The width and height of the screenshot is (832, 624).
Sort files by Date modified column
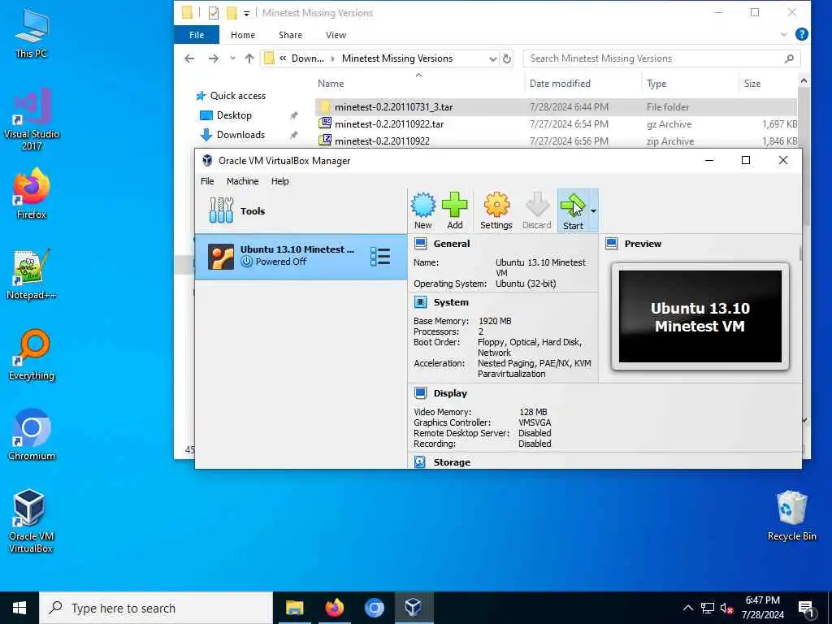point(560,84)
